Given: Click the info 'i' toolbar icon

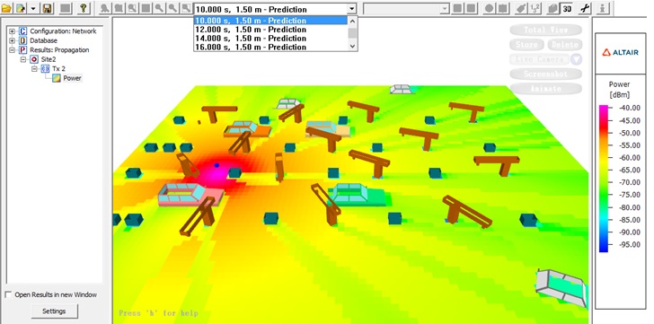Looking at the screenshot, I should point(602,8).
